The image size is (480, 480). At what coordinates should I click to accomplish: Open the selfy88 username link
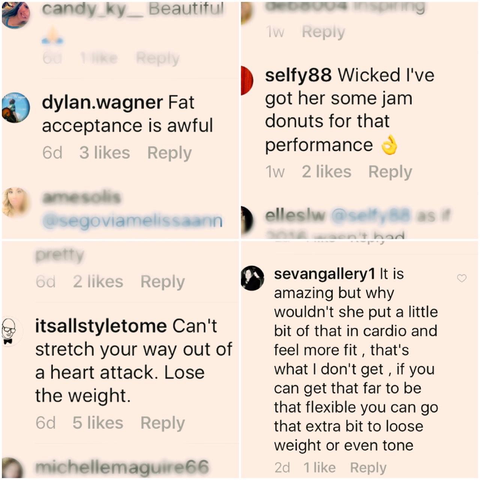point(298,75)
